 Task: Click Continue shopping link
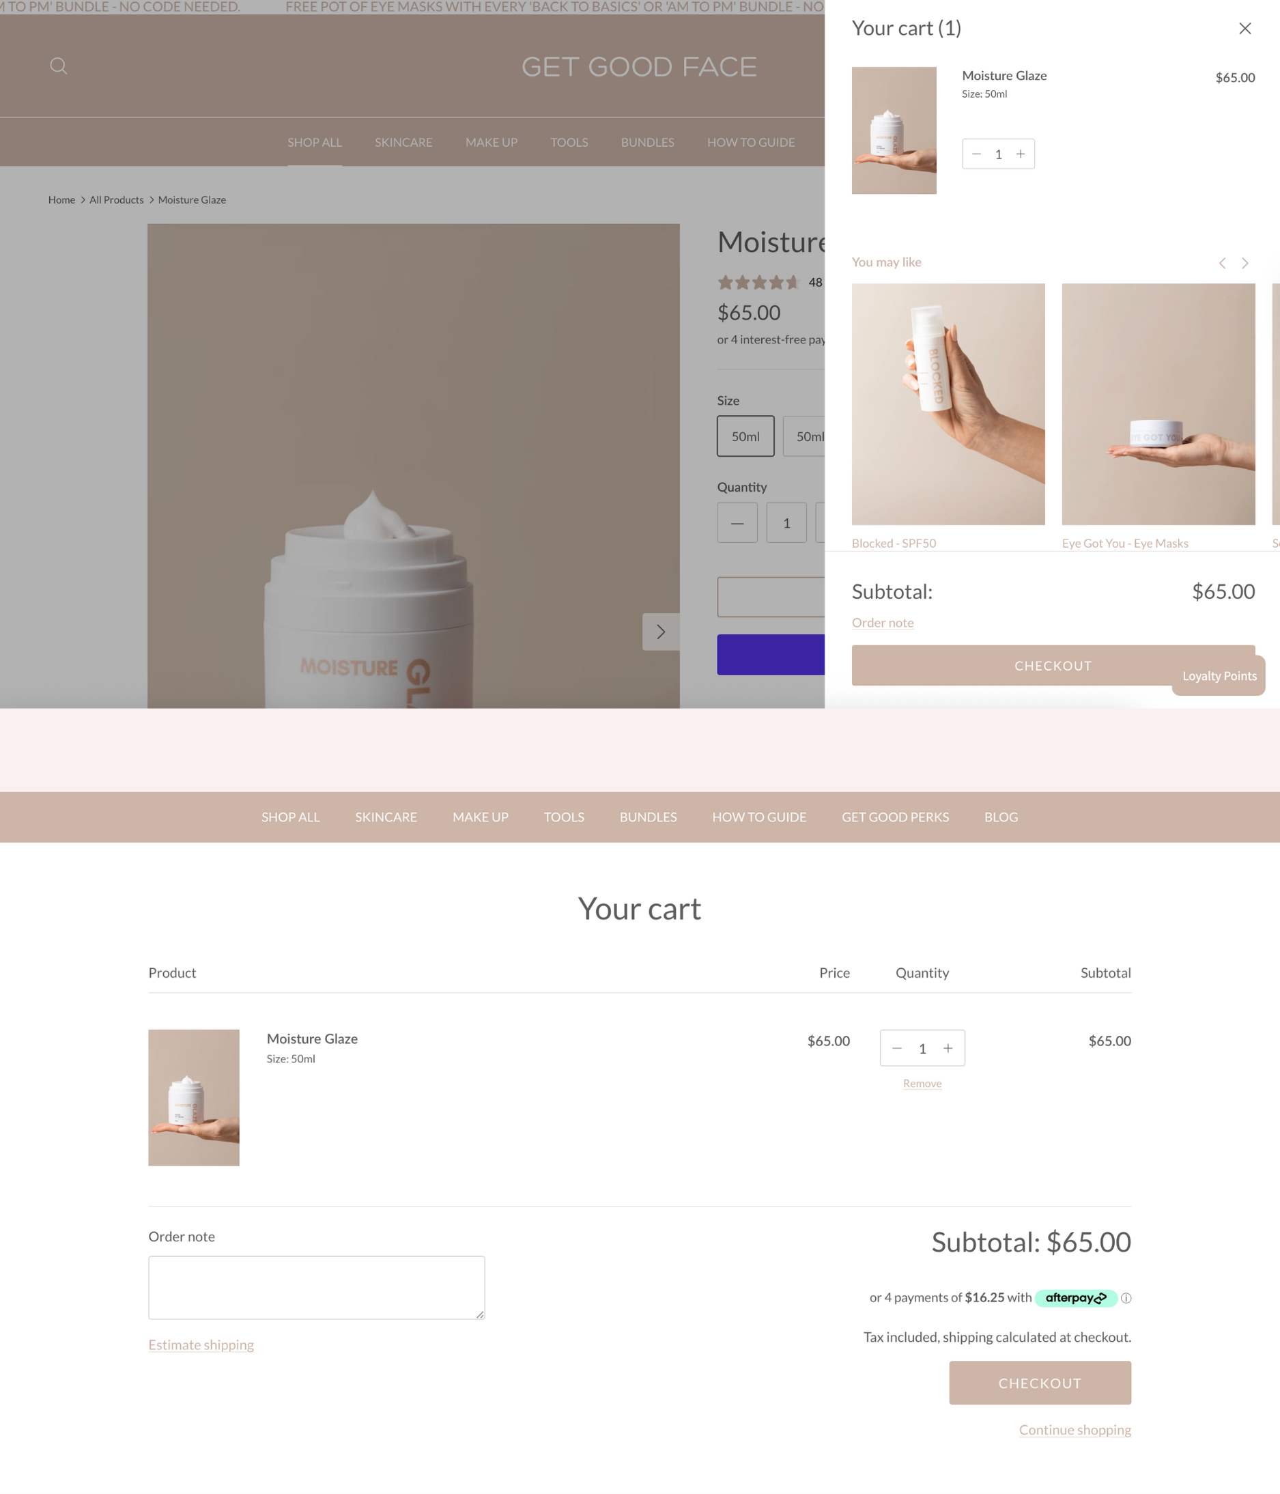pos(1075,1430)
